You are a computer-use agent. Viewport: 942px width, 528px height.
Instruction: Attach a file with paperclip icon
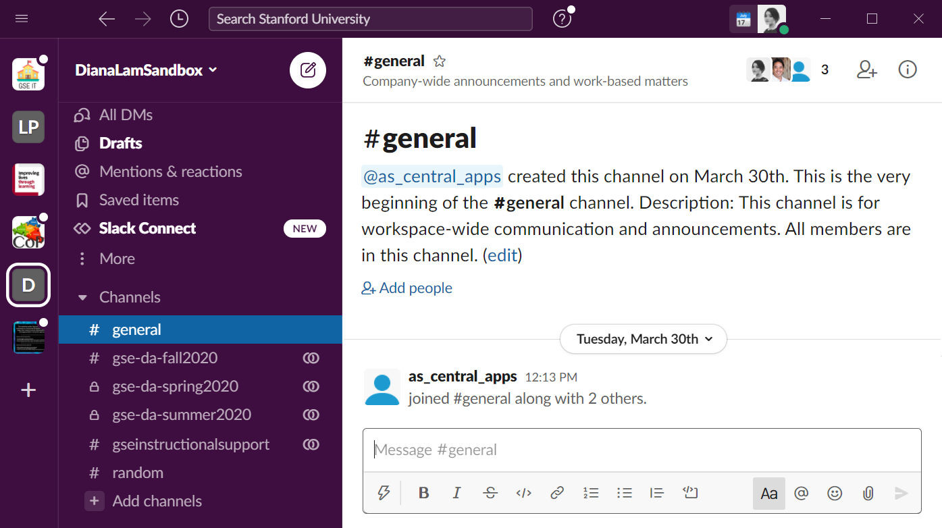[x=868, y=494]
